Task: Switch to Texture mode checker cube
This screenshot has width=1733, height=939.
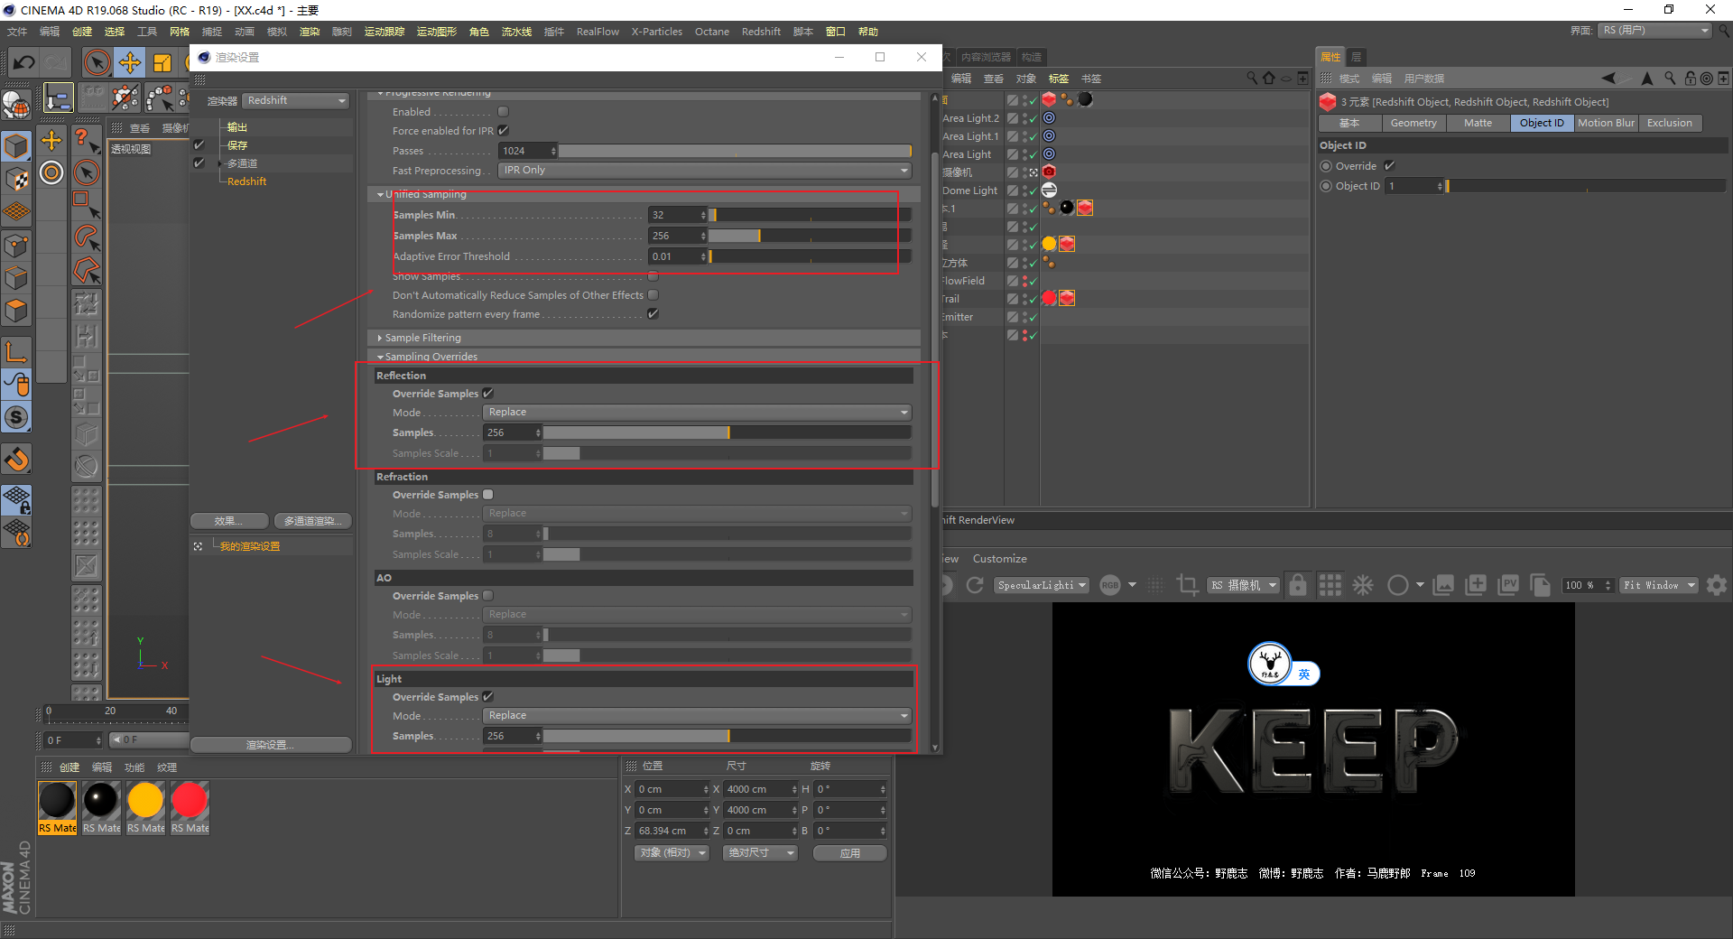Action: pyautogui.click(x=16, y=179)
